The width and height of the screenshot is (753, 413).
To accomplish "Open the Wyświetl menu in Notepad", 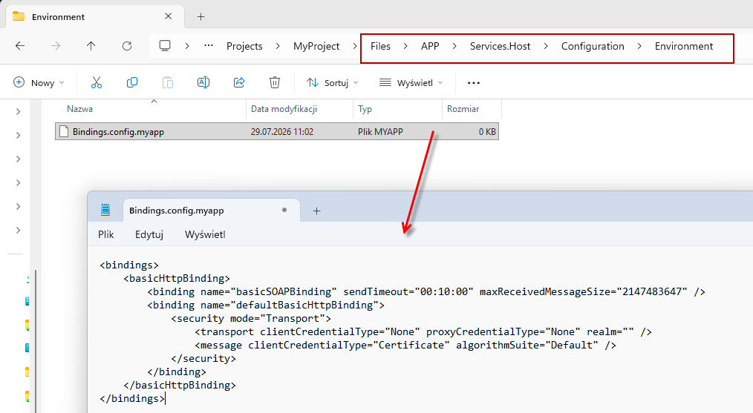I will pos(205,234).
